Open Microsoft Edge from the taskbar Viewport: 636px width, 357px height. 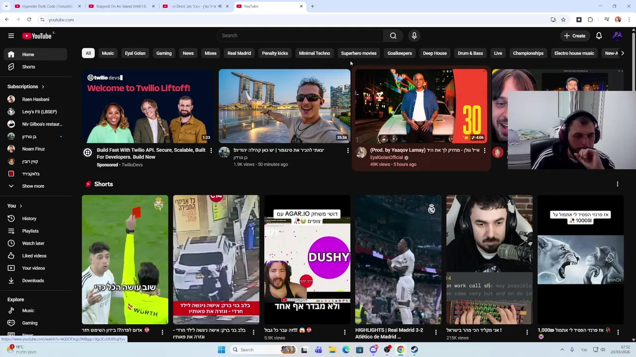pos(346,350)
